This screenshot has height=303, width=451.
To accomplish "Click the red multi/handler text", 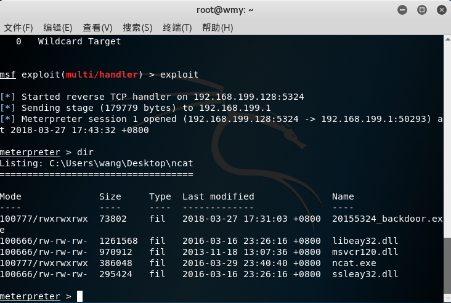I will pyautogui.click(x=102, y=75).
